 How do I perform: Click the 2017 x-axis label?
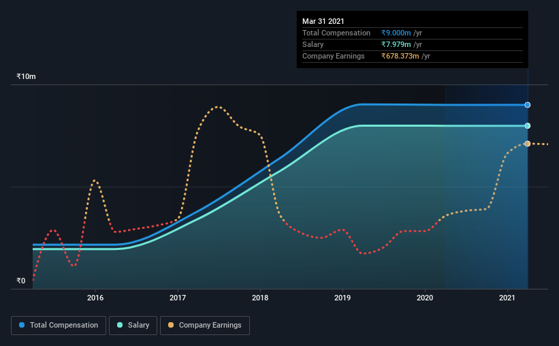pyautogui.click(x=178, y=298)
